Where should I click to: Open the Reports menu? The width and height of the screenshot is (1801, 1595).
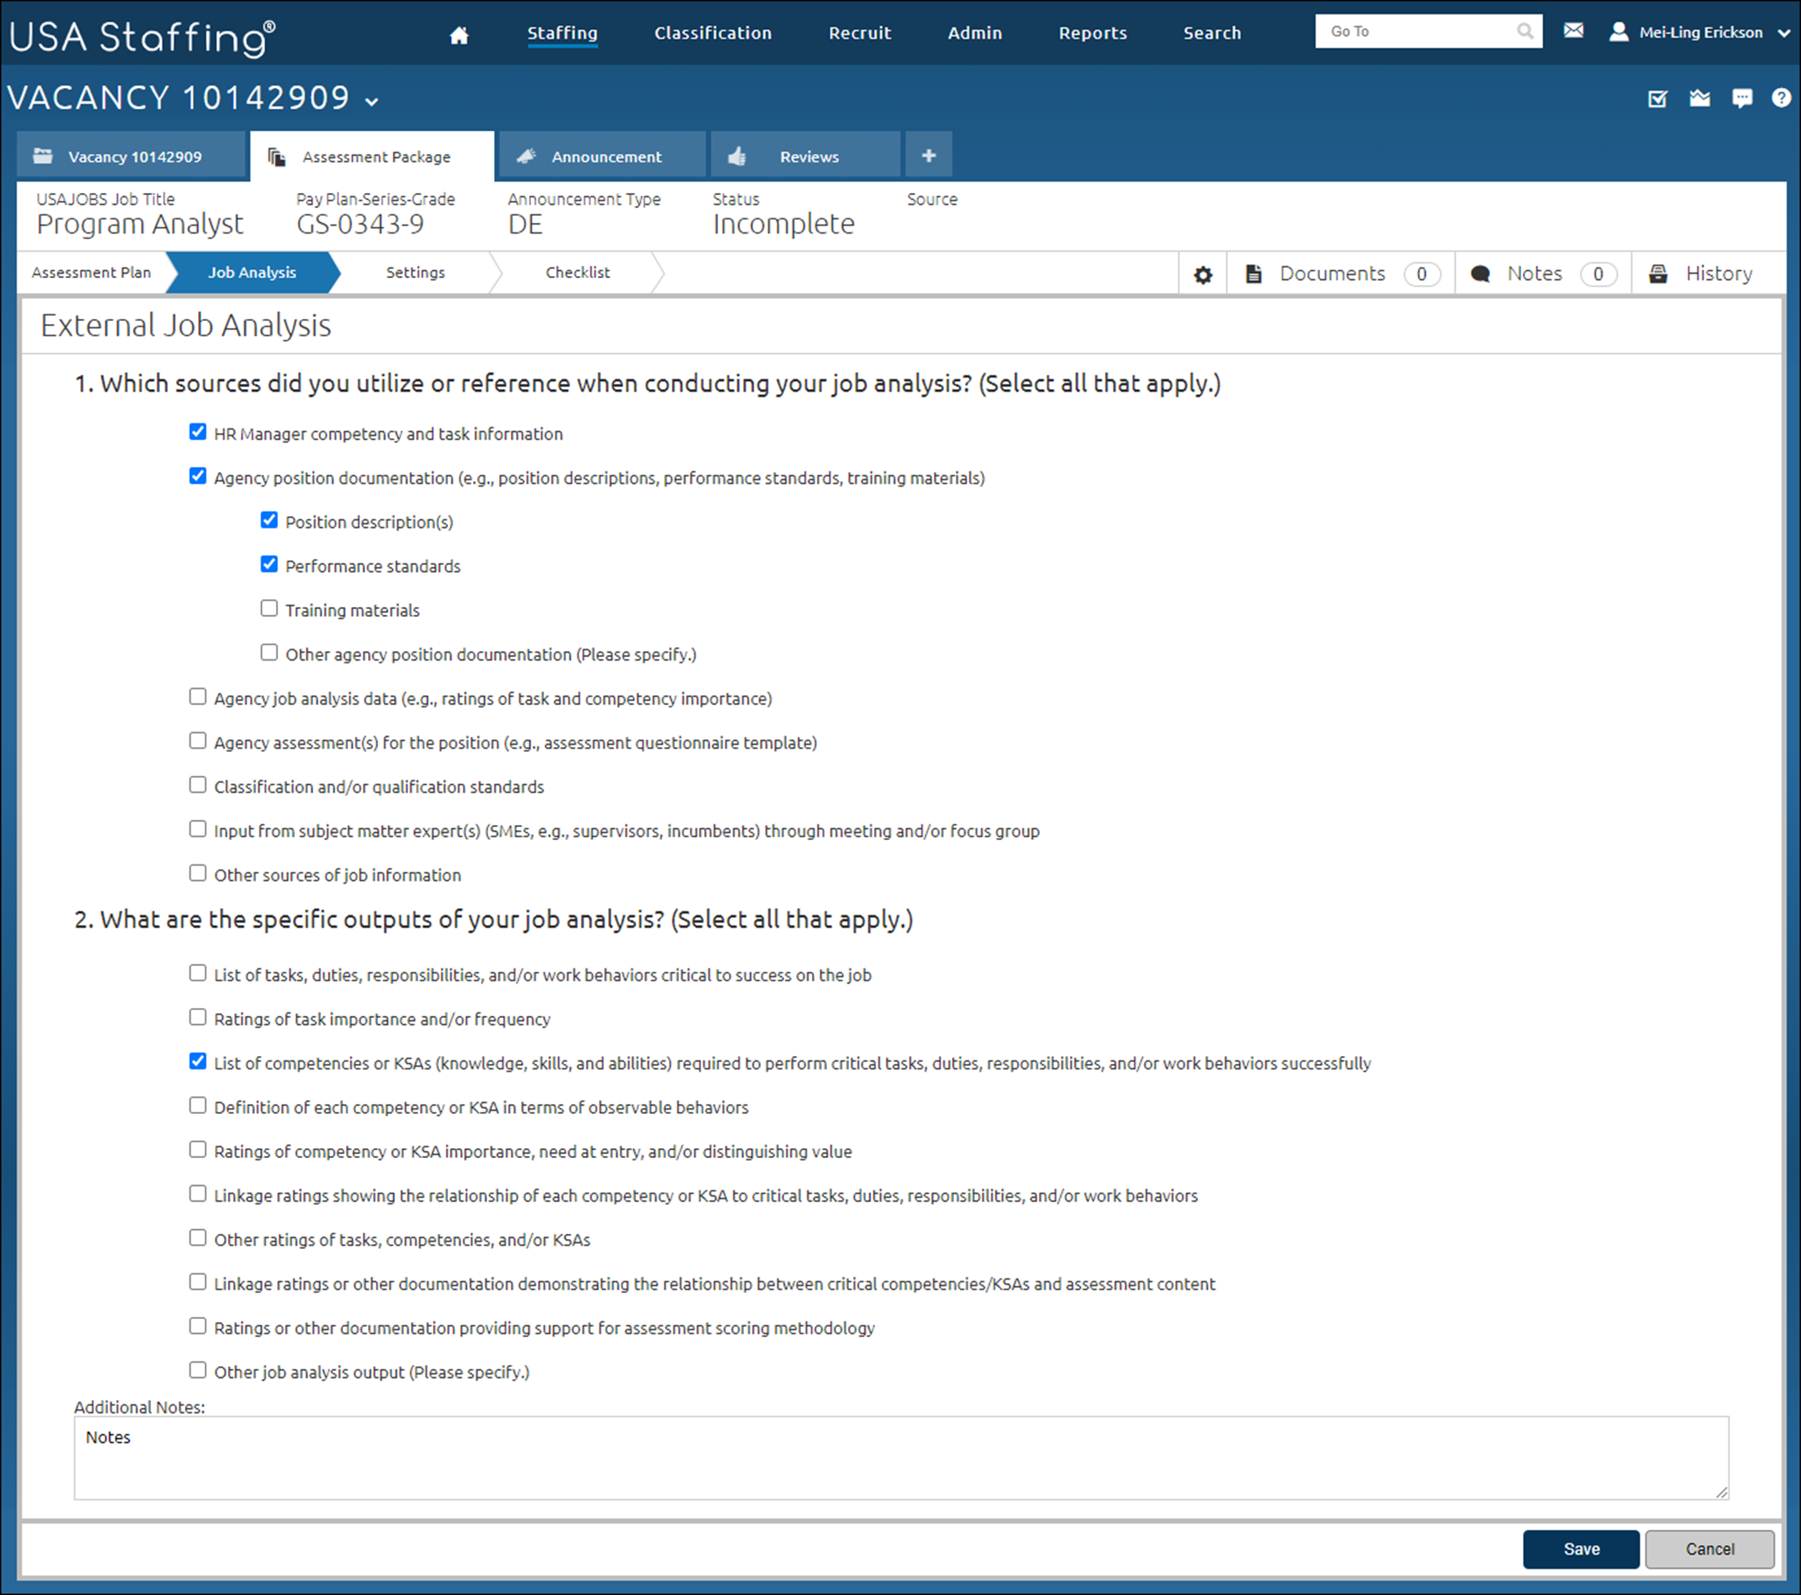1093,34
